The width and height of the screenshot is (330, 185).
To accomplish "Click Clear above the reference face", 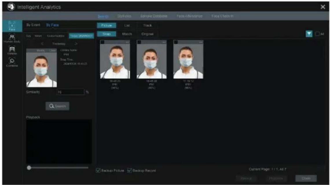I will pos(53,50).
